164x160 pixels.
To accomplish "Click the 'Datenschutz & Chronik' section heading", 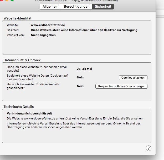I will pos(22,60).
